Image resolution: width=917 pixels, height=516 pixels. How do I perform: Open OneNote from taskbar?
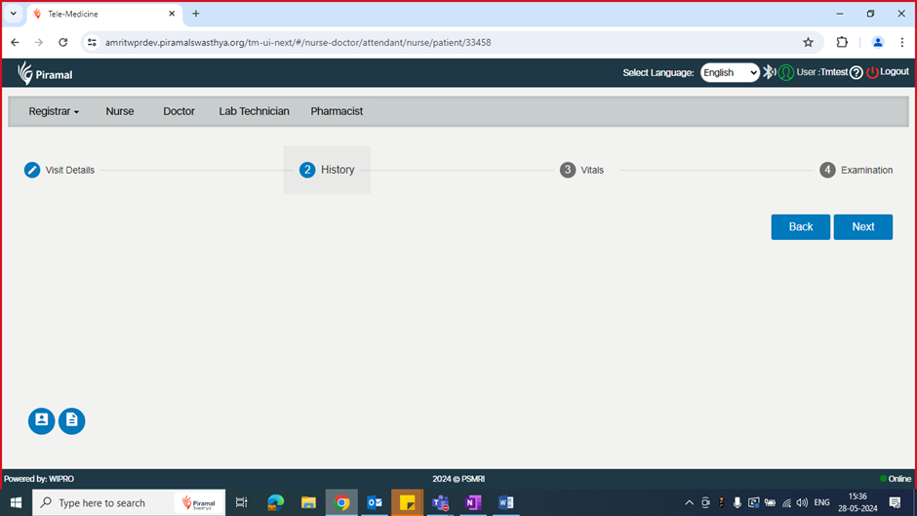coord(472,502)
